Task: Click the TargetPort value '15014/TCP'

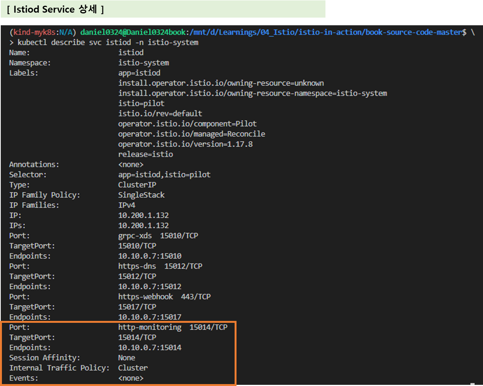Action: (137, 337)
